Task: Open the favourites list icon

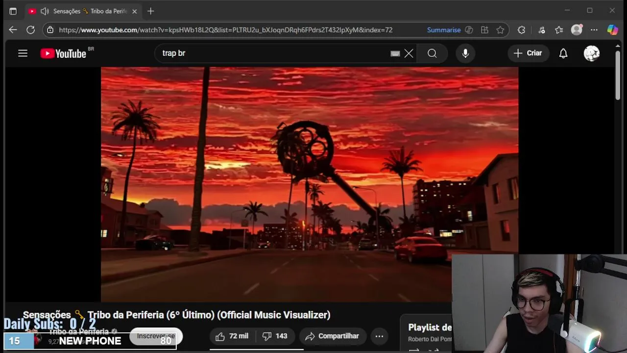Action: [559, 30]
